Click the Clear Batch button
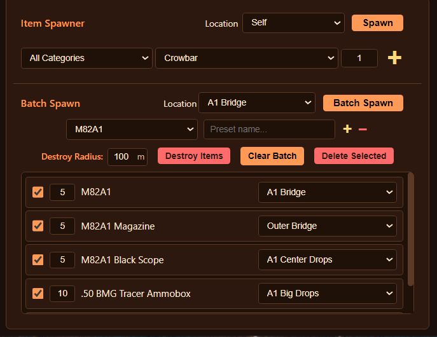 tap(272, 156)
